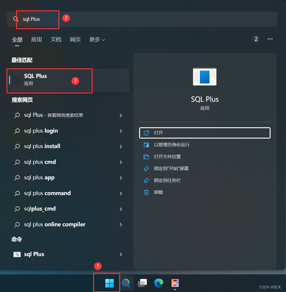Click search icon beside sql plus login

(x=17, y=131)
